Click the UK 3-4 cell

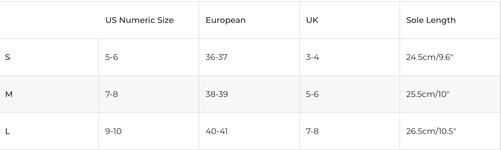pyautogui.click(x=312, y=57)
